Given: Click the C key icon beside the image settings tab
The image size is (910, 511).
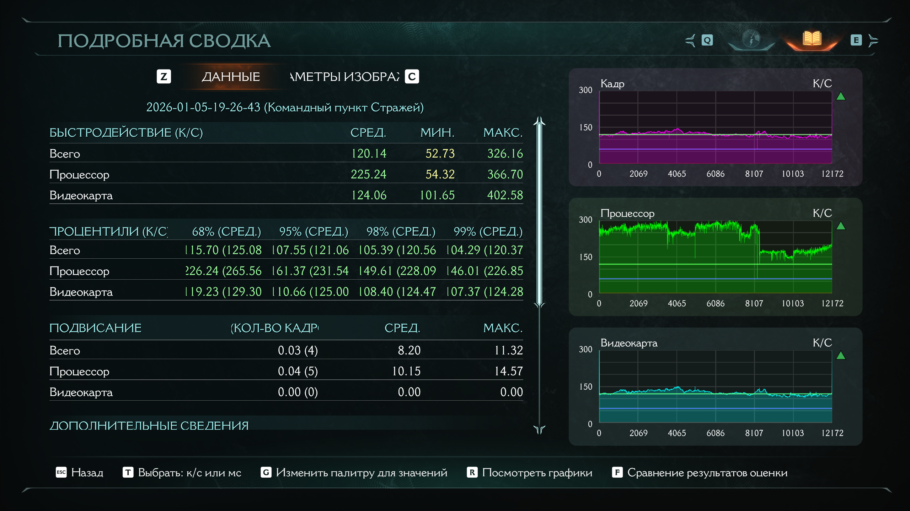Looking at the screenshot, I should (x=412, y=77).
